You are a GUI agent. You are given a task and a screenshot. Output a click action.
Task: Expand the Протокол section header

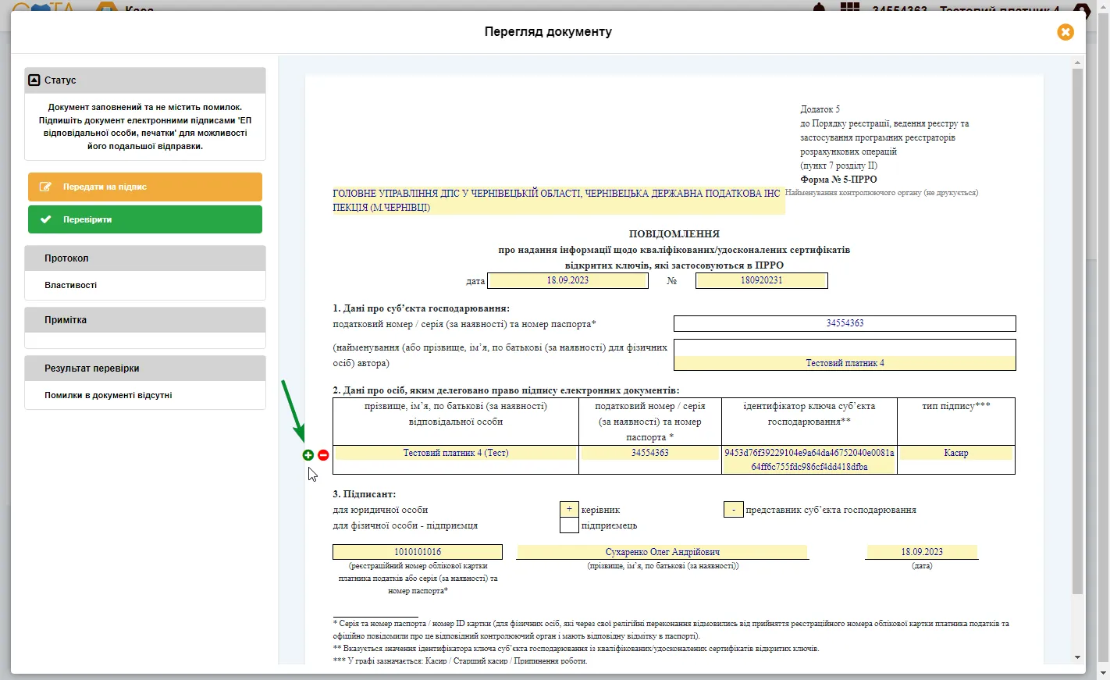(145, 258)
